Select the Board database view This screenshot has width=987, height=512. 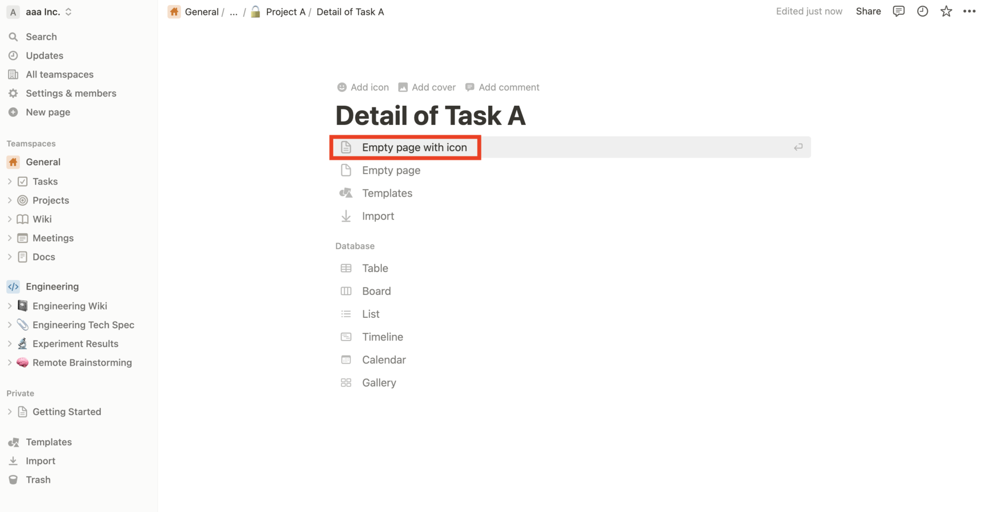coord(376,291)
